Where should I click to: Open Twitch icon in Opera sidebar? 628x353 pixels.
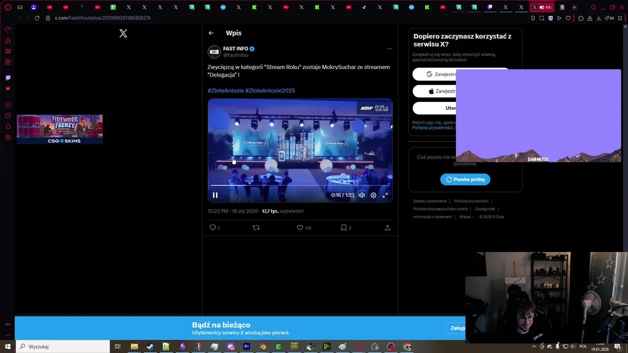tap(8, 77)
